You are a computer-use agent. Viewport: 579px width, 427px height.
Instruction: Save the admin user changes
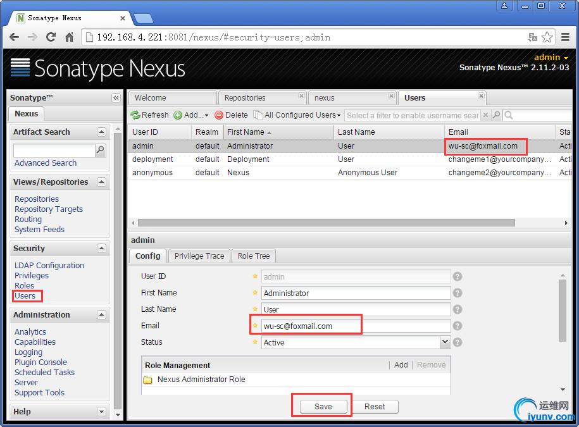(323, 406)
